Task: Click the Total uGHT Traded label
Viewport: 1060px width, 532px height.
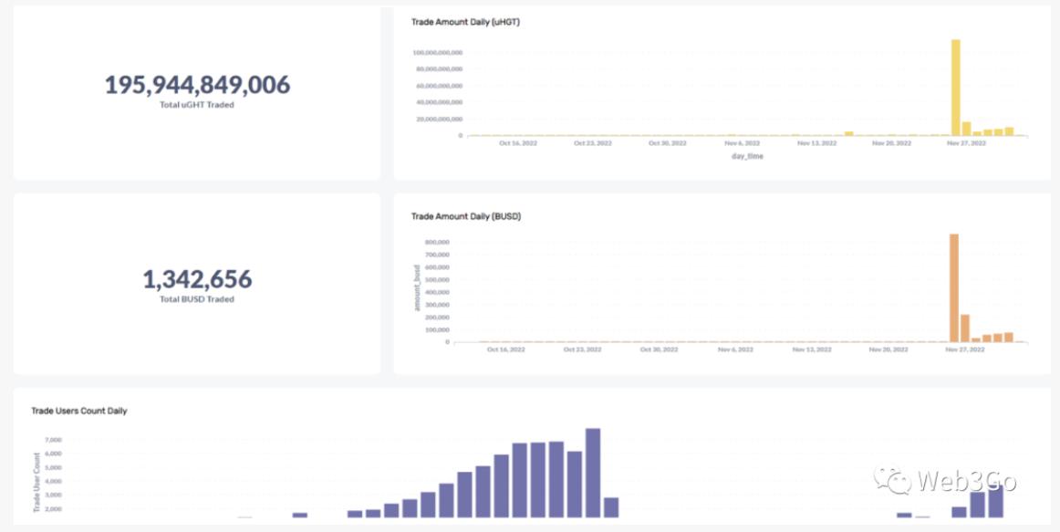Action: [x=197, y=105]
